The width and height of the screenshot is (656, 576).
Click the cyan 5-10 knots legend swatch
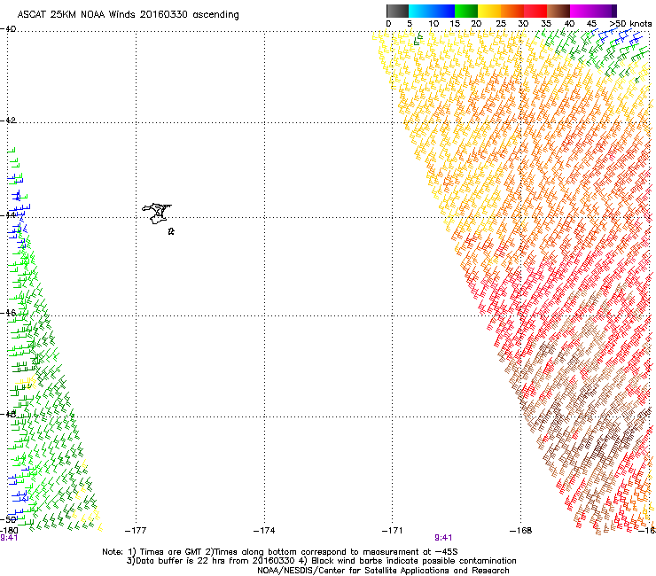420,11
